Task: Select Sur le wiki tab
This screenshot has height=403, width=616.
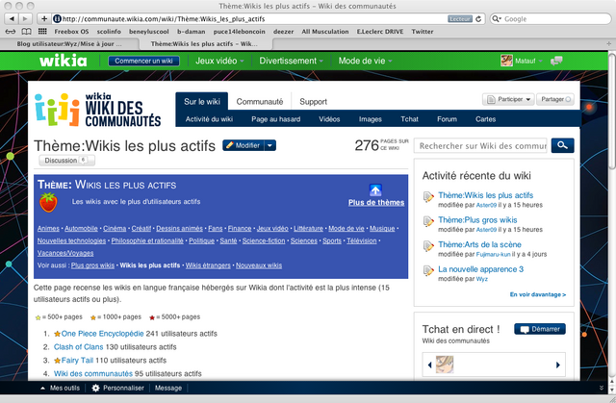Action: 202,102
